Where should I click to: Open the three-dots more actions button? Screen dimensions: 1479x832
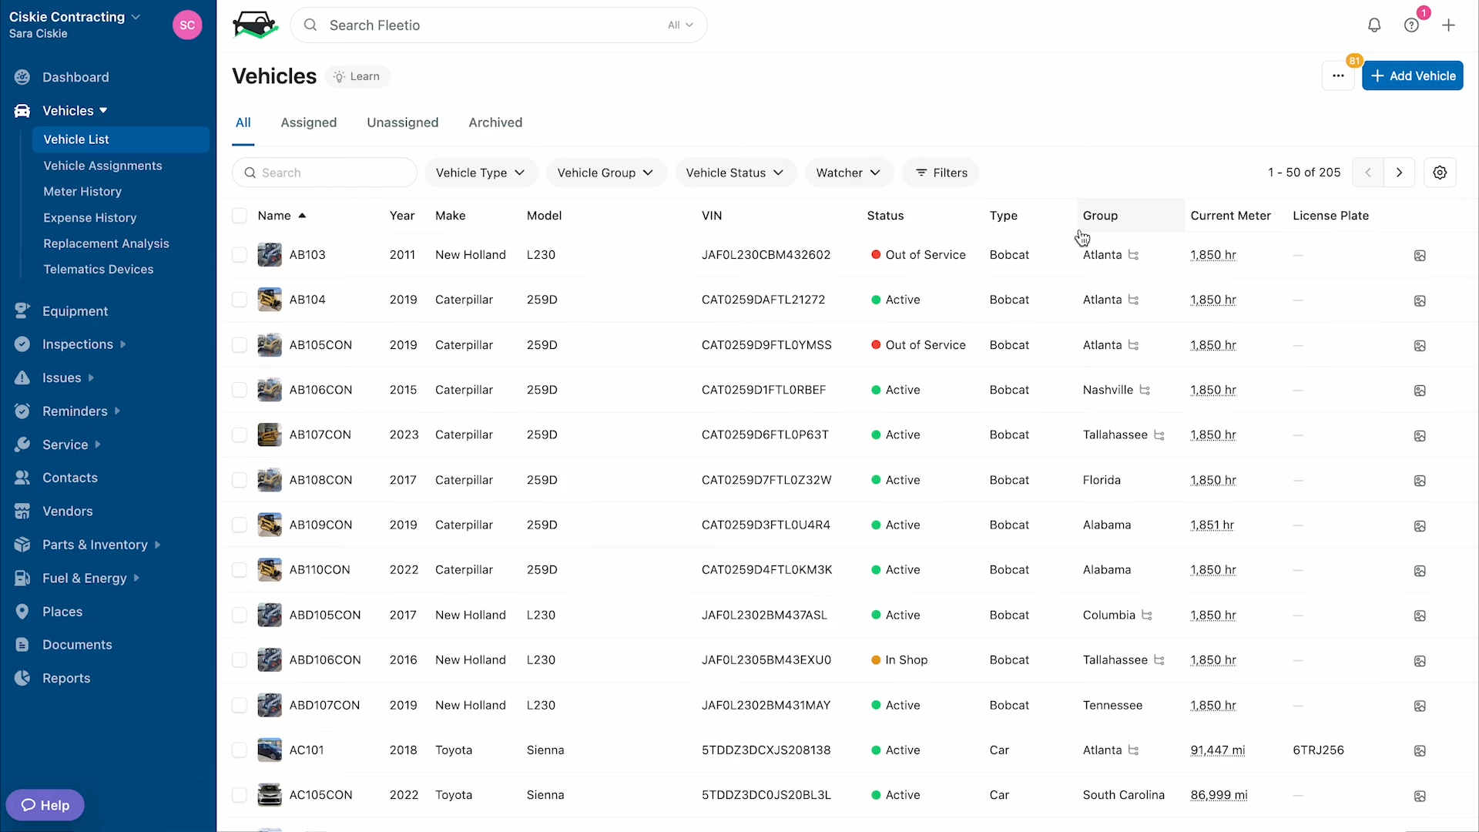click(1338, 75)
